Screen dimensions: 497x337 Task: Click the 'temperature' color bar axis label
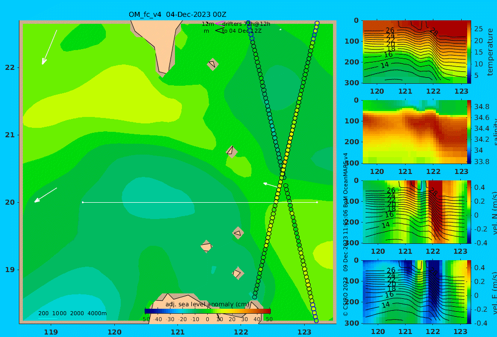pyautogui.click(x=490, y=52)
